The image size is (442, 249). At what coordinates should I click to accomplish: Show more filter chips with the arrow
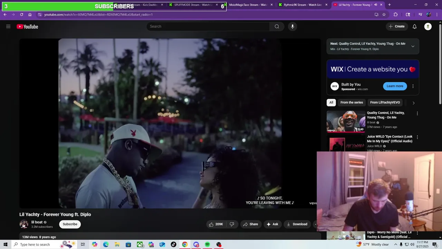pyautogui.click(x=413, y=103)
